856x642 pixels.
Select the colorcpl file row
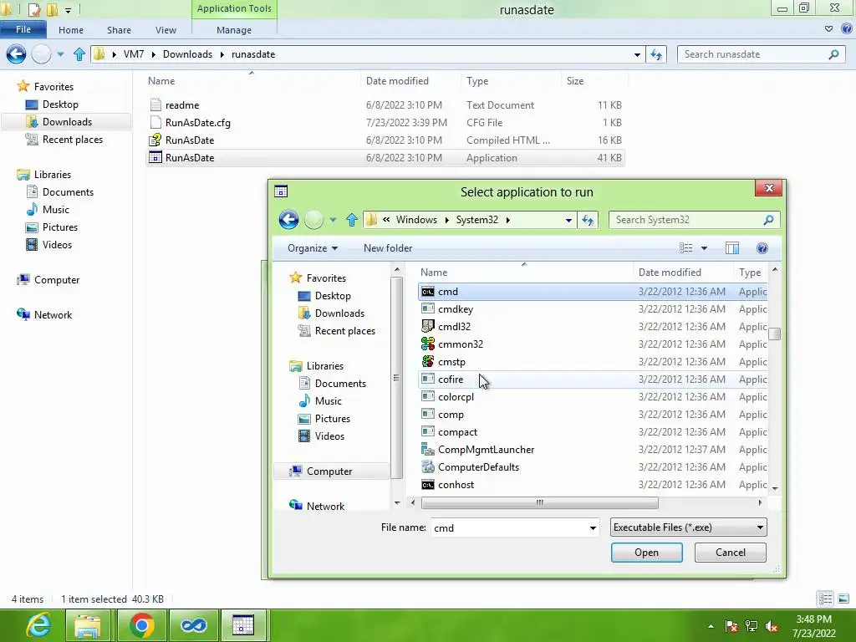point(593,397)
